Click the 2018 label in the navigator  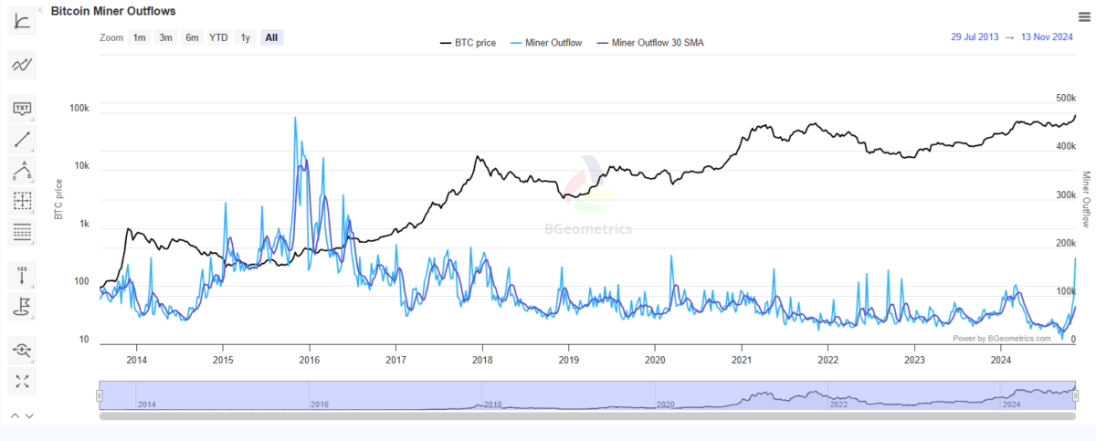(493, 404)
